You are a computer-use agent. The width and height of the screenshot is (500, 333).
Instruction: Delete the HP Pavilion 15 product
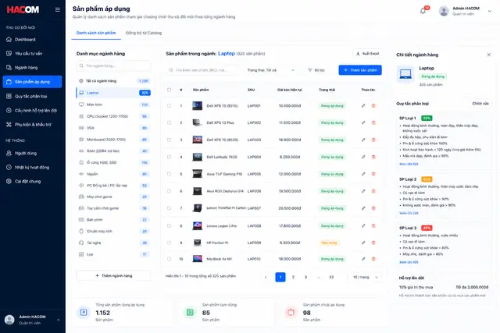(373, 243)
